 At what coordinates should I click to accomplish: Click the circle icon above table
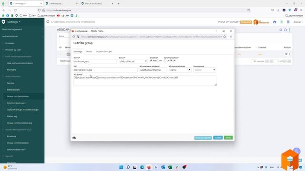(x=281, y=30)
